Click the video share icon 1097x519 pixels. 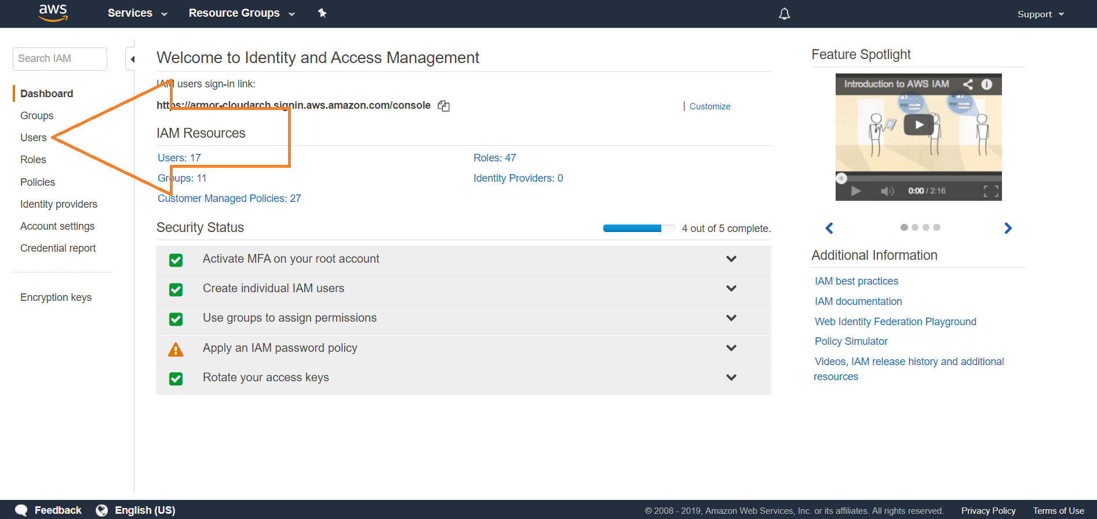coord(968,84)
